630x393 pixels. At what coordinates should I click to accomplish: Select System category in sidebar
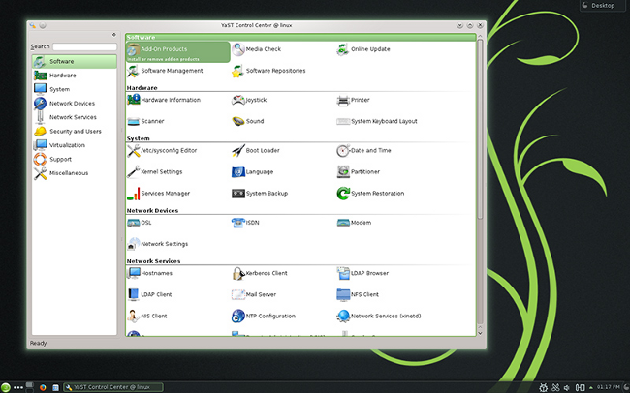pyautogui.click(x=75, y=89)
